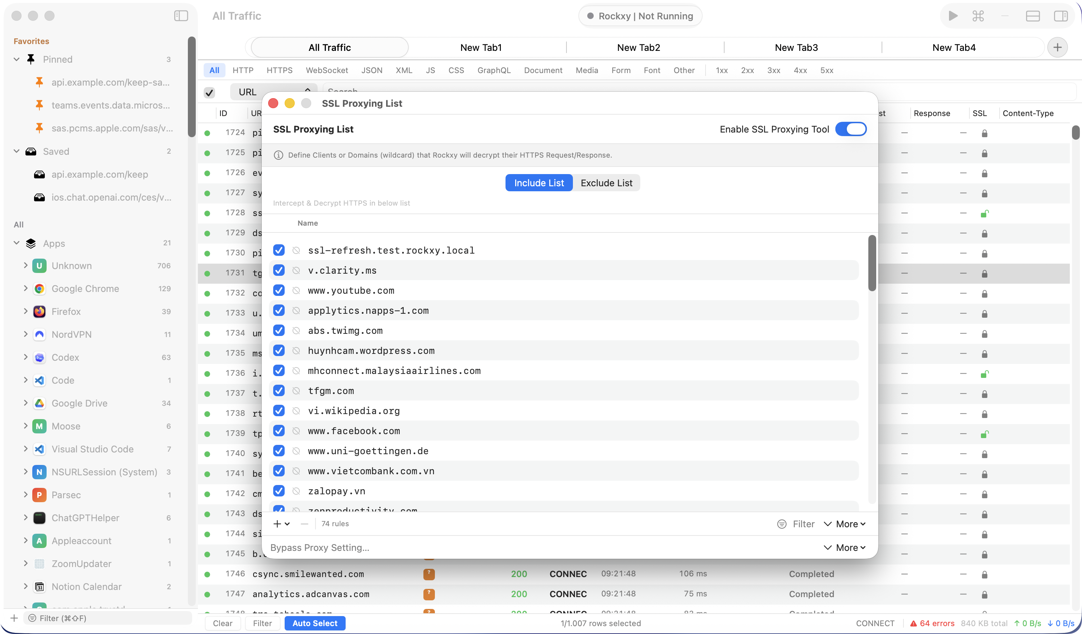Collapse the Saved section

[x=16, y=151]
